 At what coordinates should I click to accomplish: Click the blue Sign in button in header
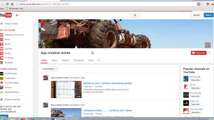(x=209, y=15)
